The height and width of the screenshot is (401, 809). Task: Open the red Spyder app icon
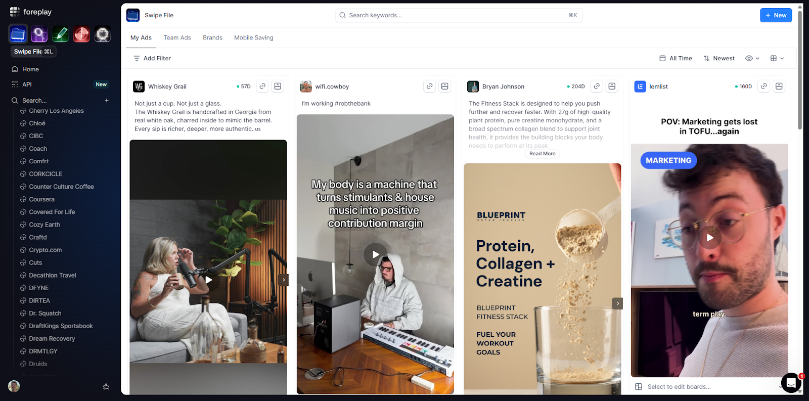(x=81, y=34)
